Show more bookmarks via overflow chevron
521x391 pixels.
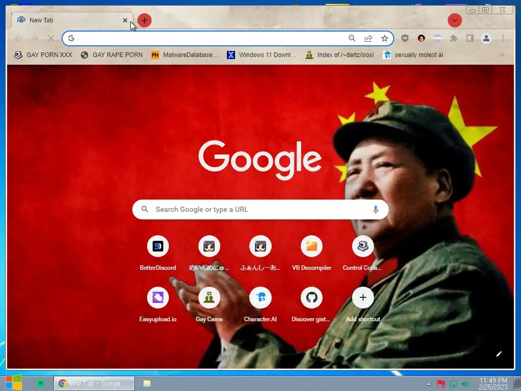(x=502, y=55)
